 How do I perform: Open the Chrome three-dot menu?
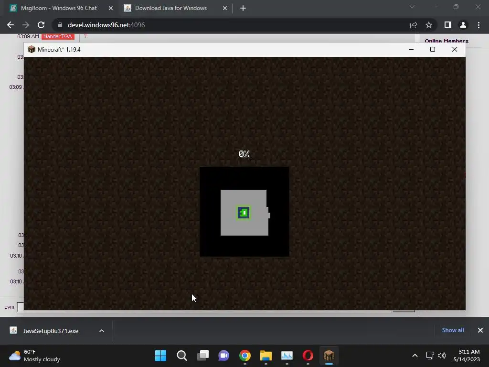point(478,25)
